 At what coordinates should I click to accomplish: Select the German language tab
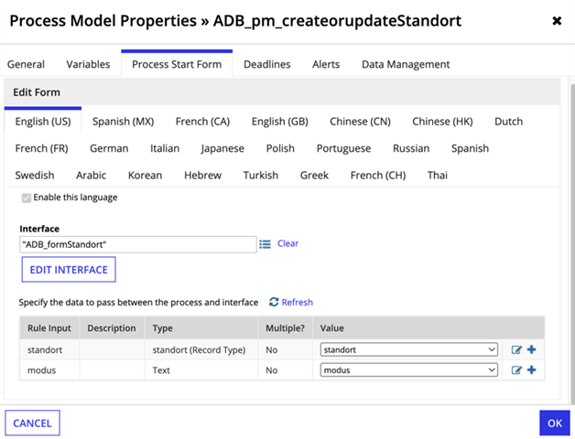(x=109, y=148)
